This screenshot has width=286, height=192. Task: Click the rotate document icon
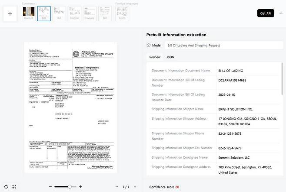tap(6, 186)
